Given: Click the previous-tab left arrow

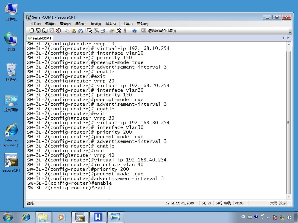Looking at the screenshot, I should (x=283, y=38).
